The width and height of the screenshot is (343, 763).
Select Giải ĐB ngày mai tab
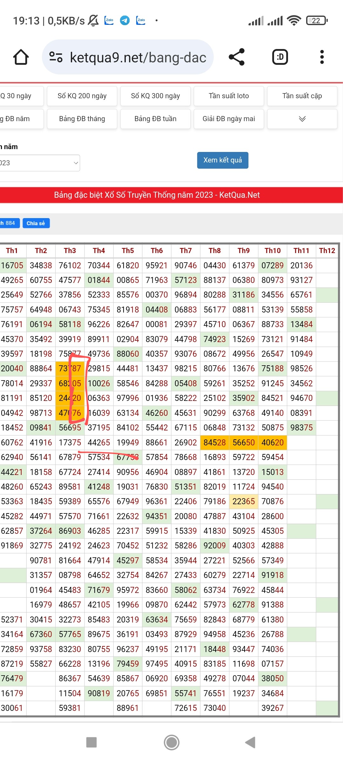[x=229, y=119]
